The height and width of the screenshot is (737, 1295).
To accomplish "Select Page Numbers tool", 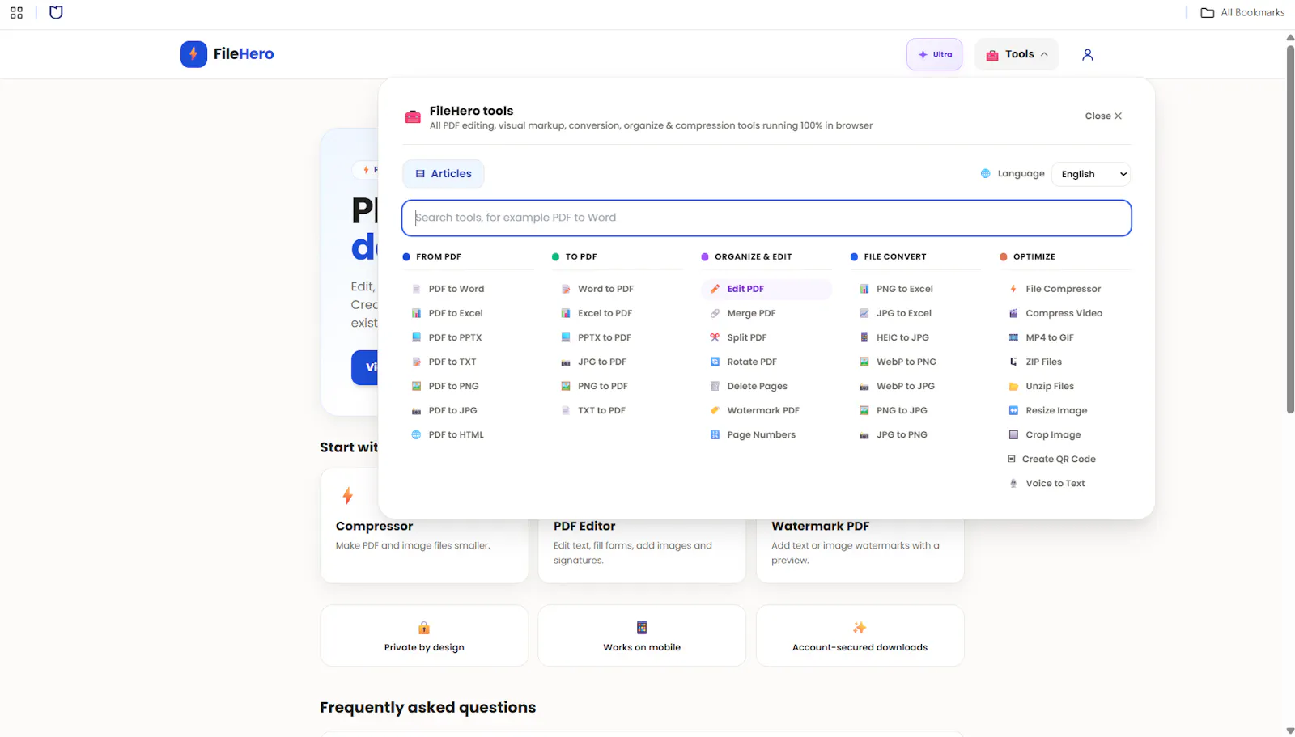I will pyautogui.click(x=761, y=434).
